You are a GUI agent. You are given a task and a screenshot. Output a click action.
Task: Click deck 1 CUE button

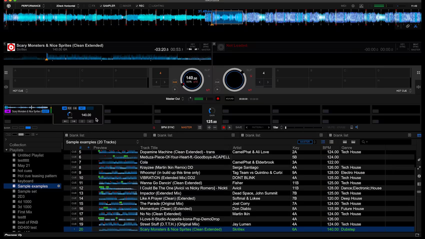pos(175,82)
